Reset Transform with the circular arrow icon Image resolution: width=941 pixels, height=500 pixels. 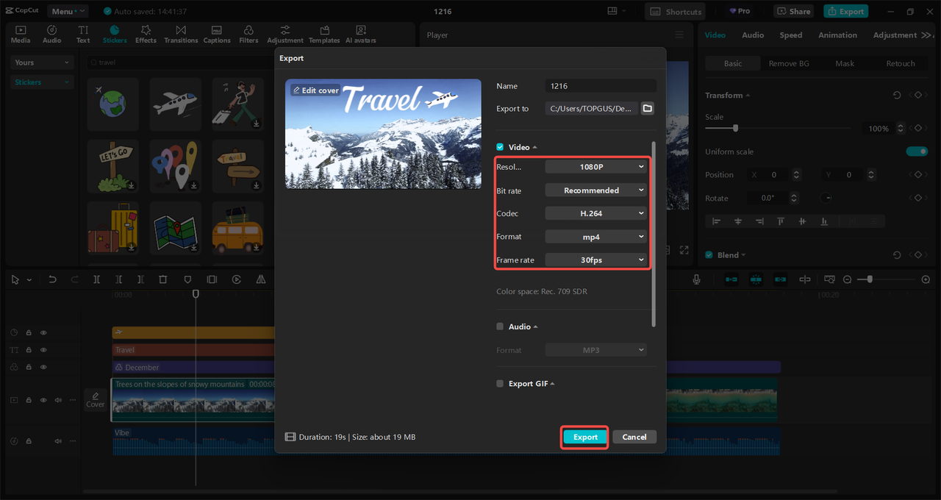pyautogui.click(x=897, y=96)
